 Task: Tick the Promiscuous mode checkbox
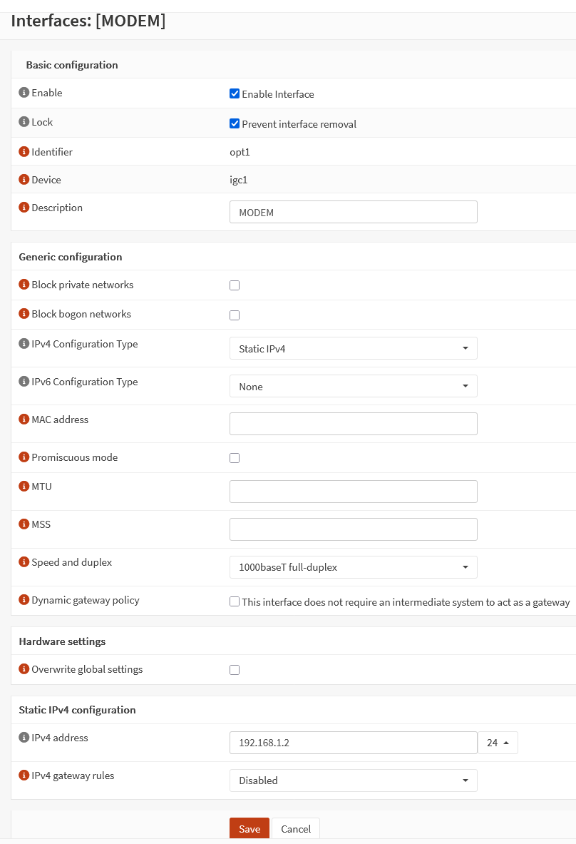tap(235, 458)
